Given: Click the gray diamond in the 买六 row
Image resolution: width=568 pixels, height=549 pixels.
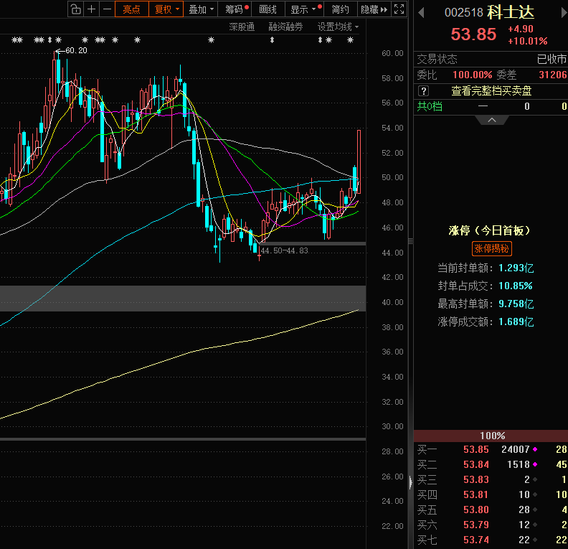Looking at the screenshot, I should pos(535,525).
